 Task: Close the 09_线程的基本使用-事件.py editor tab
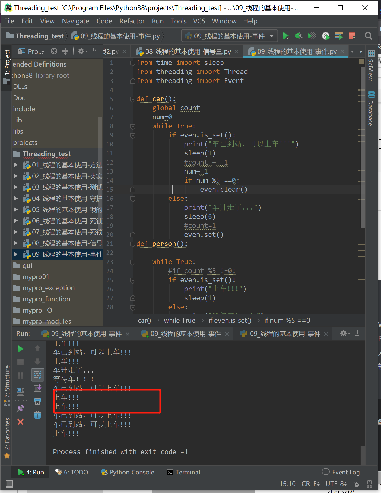click(x=342, y=51)
